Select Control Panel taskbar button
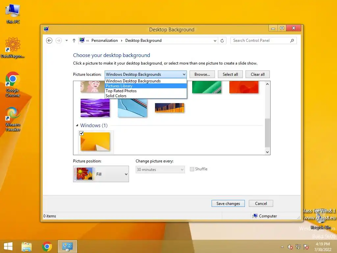The height and width of the screenshot is (253, 337). coord(67,246)
